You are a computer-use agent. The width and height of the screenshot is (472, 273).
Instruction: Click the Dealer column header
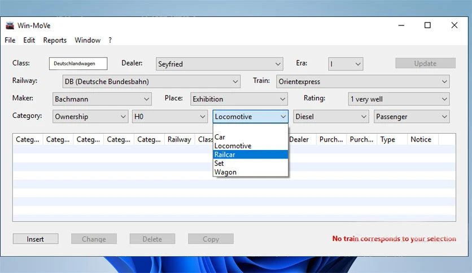pyautogui.click(x=301, y=139)
